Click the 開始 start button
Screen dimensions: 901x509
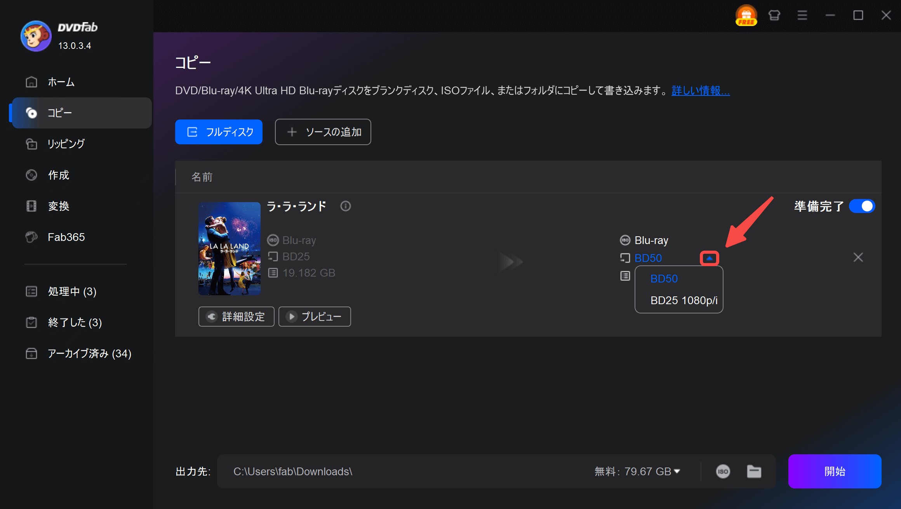835,471
